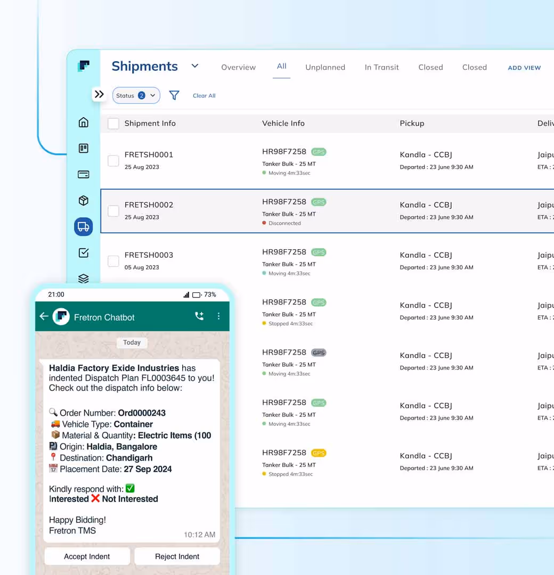Check the FRETSH0002 row checkbox
The width and height of the screenshot is (554, 575).
click(x=113, y=211)
